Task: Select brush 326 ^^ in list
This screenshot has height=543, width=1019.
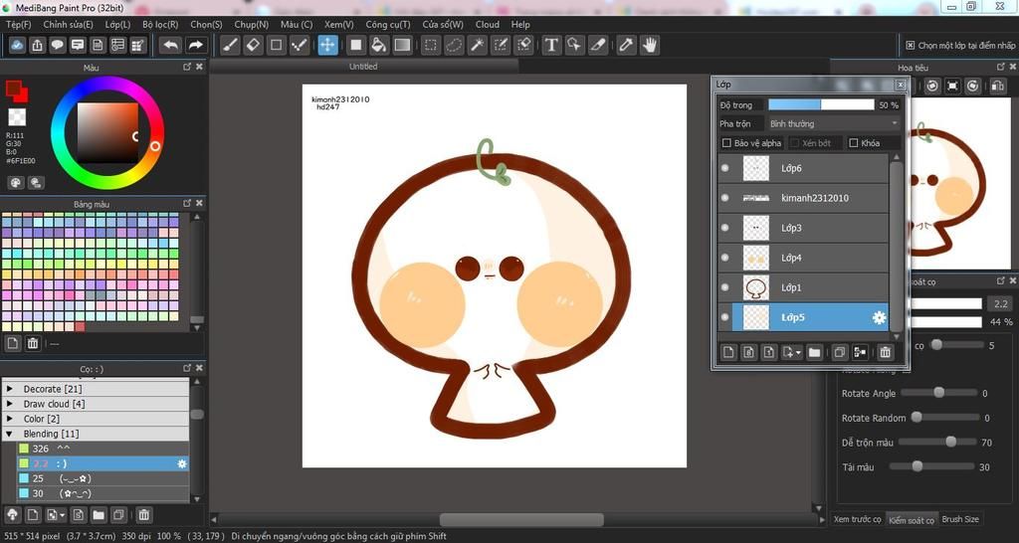Action: click(102, 449)
